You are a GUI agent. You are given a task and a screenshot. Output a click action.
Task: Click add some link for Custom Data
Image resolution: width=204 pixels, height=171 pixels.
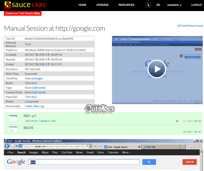(x=39, y=92)
